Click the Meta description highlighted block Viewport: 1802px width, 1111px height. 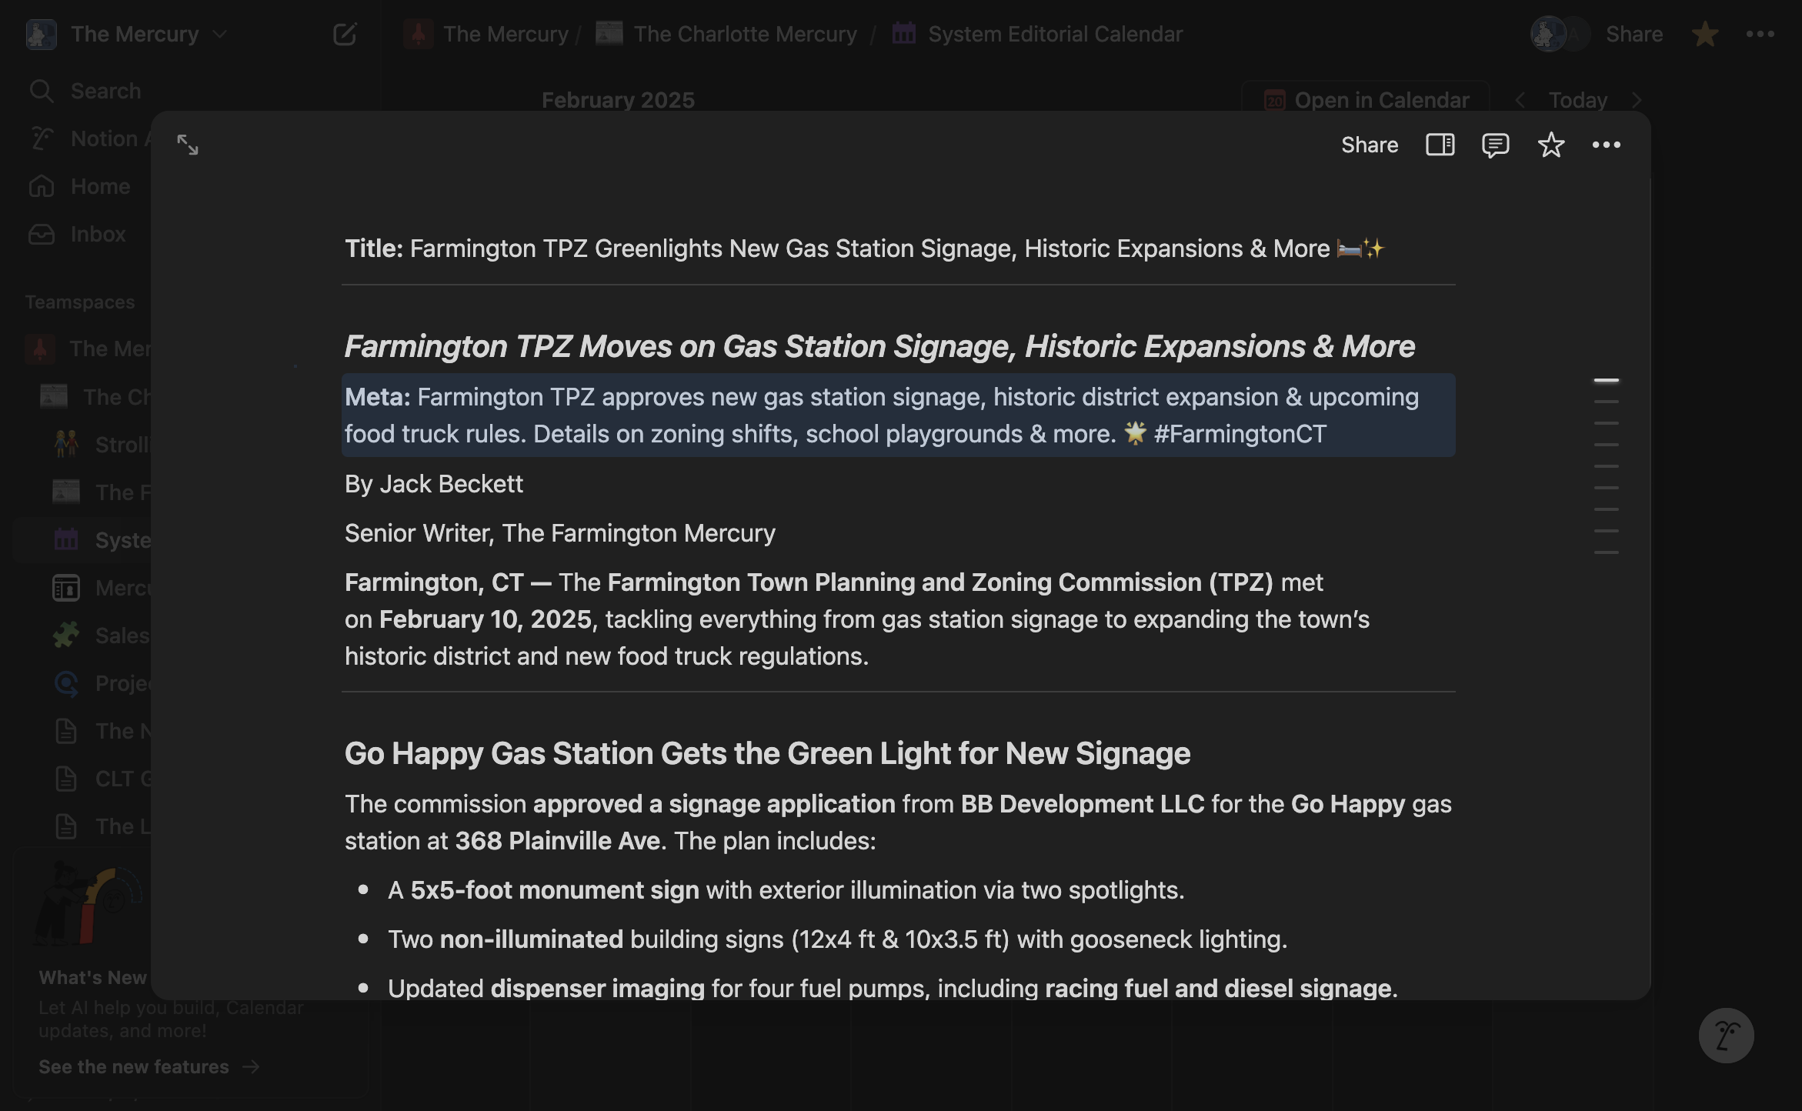898,415
